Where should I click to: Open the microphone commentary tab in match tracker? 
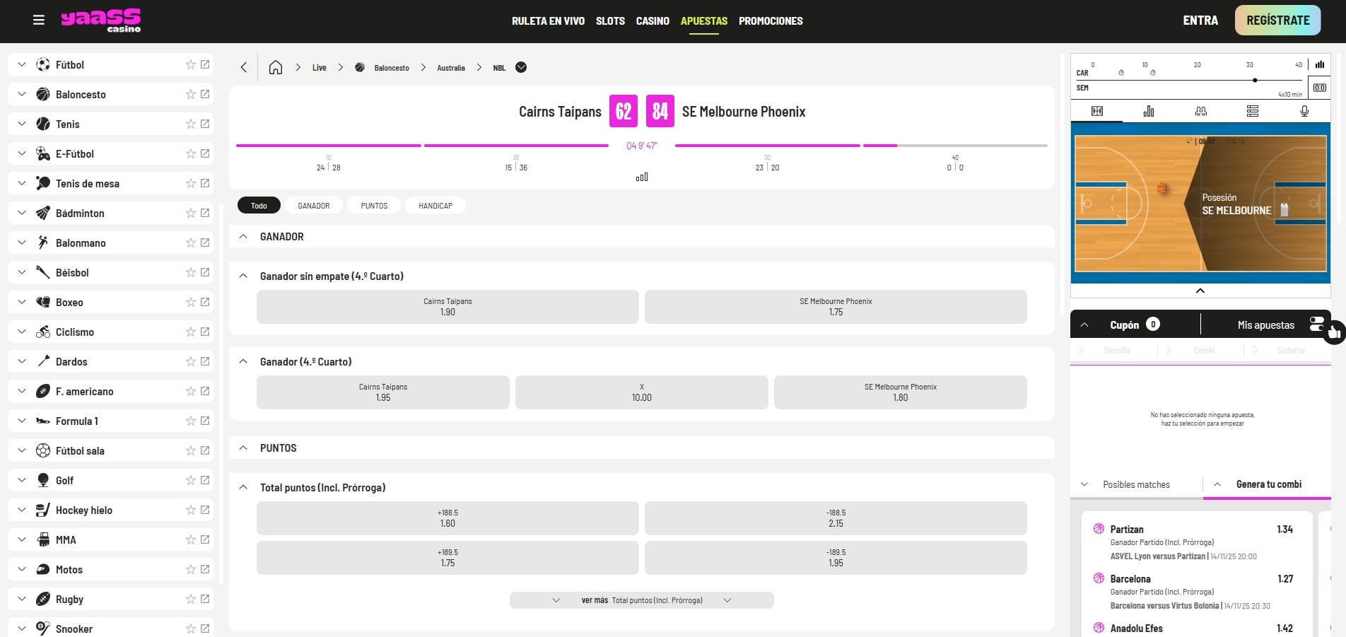pyautogui.click(x=1304, y=111)
